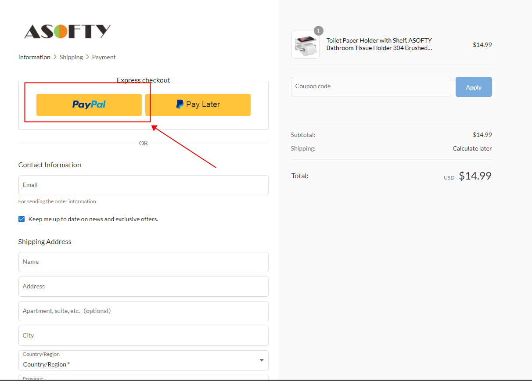Image resolution: width=532 pixels, height=381 pixels.
Task: Click the Shipping Address heading
Action: click(x=45, y=242)
